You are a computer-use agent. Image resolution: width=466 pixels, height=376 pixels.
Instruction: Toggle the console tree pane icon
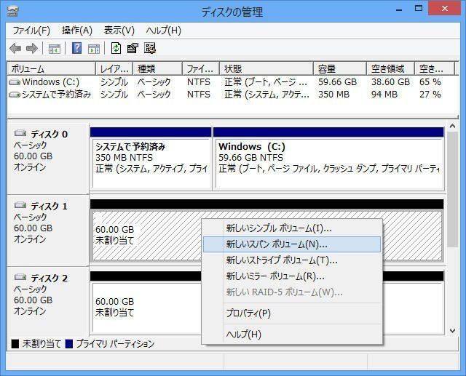coord(54,49)
